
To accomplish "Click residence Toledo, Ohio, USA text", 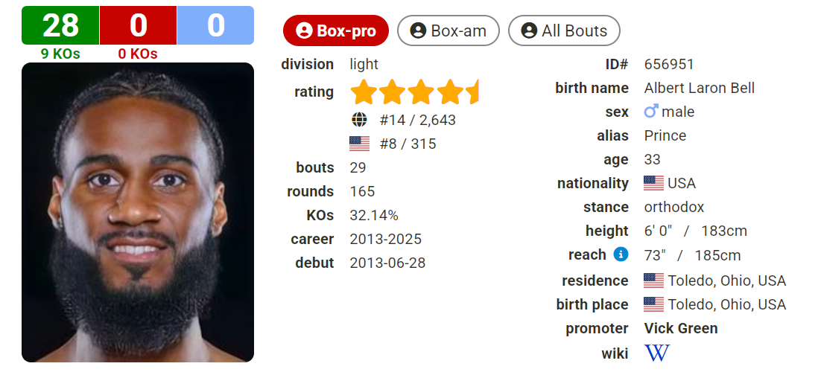I will (726, 281).
